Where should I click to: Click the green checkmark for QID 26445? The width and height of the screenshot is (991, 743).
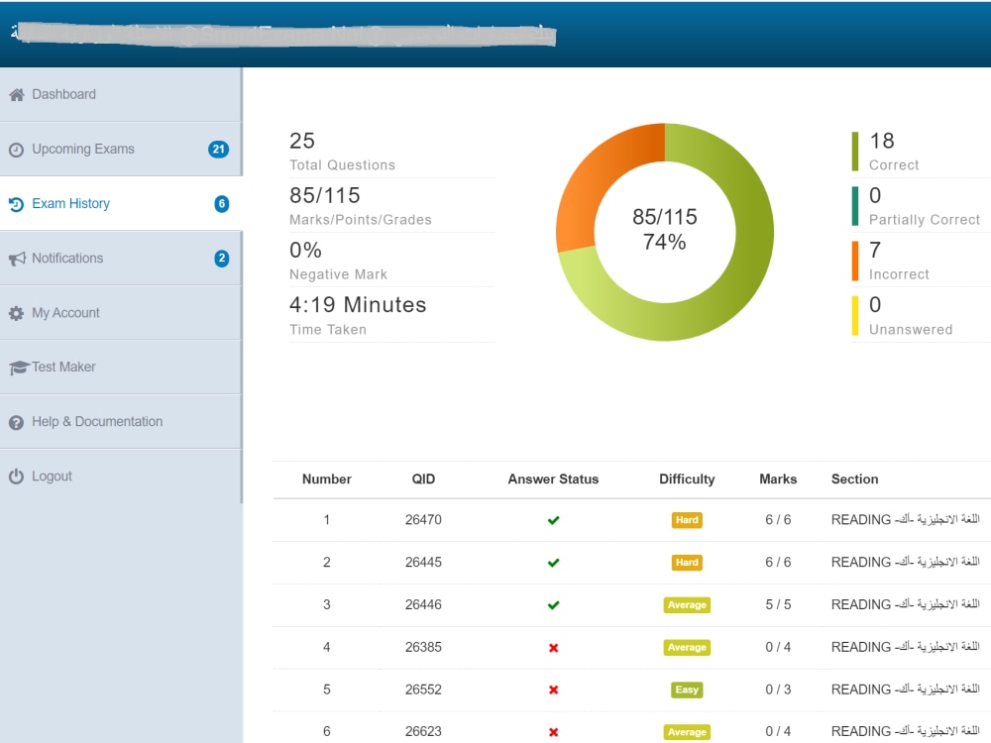[554, 563]
